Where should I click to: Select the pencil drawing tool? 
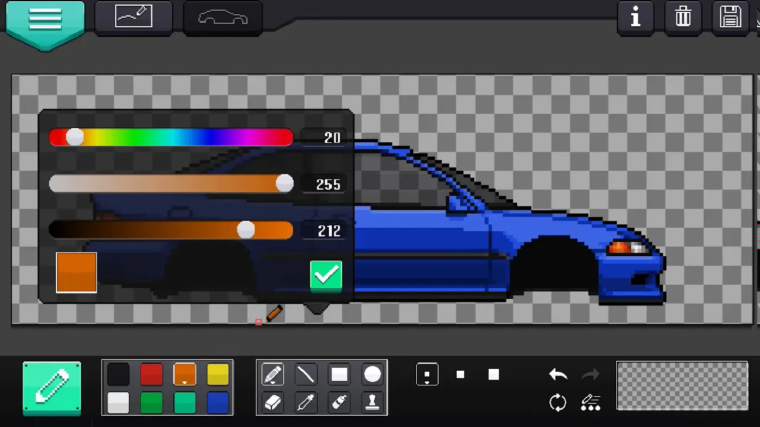pos(273,375)
